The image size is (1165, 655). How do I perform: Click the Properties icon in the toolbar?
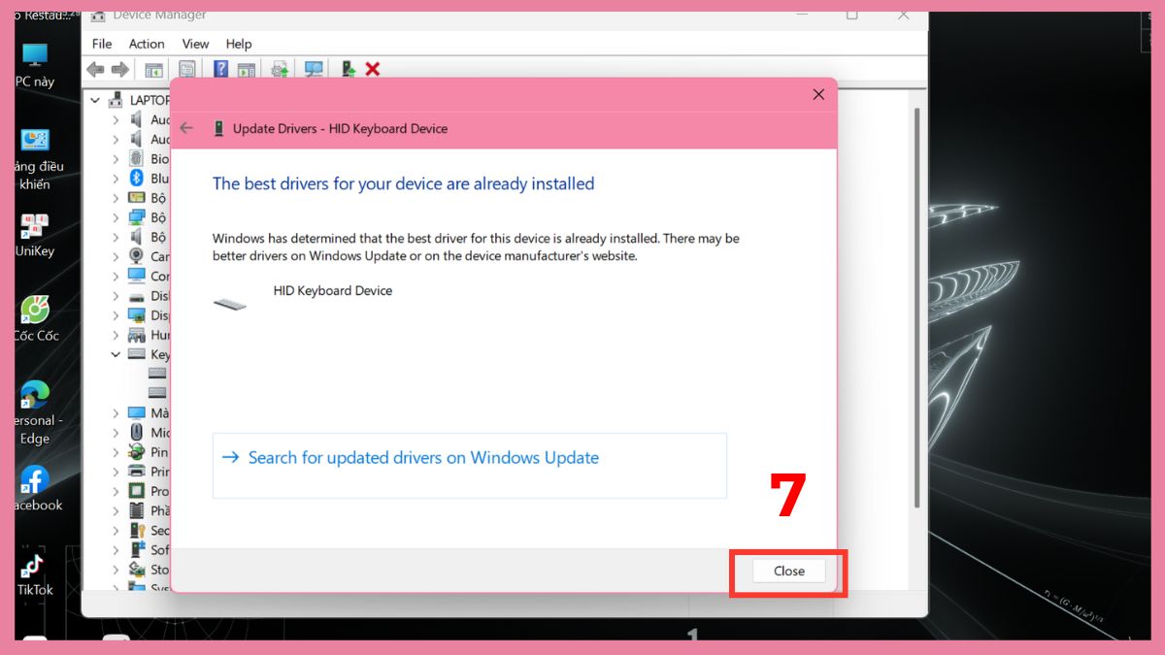click(185, 69)
